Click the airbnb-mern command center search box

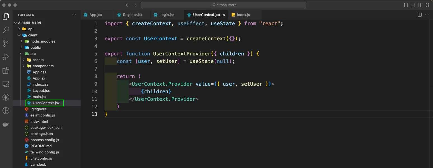click(223, 5)
